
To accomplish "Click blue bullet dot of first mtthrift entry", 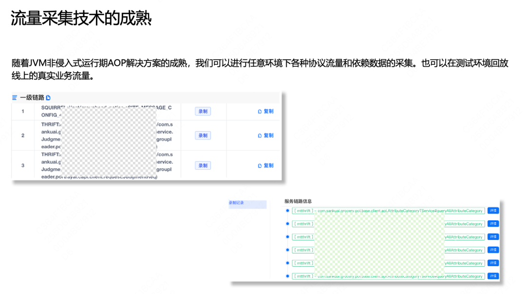I will (287, 211).
